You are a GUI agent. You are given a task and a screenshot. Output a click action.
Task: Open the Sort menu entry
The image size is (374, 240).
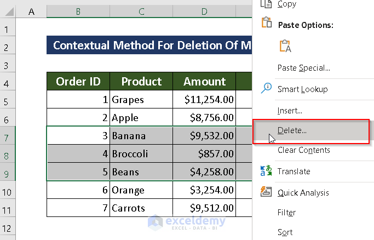tap(285, 232)
